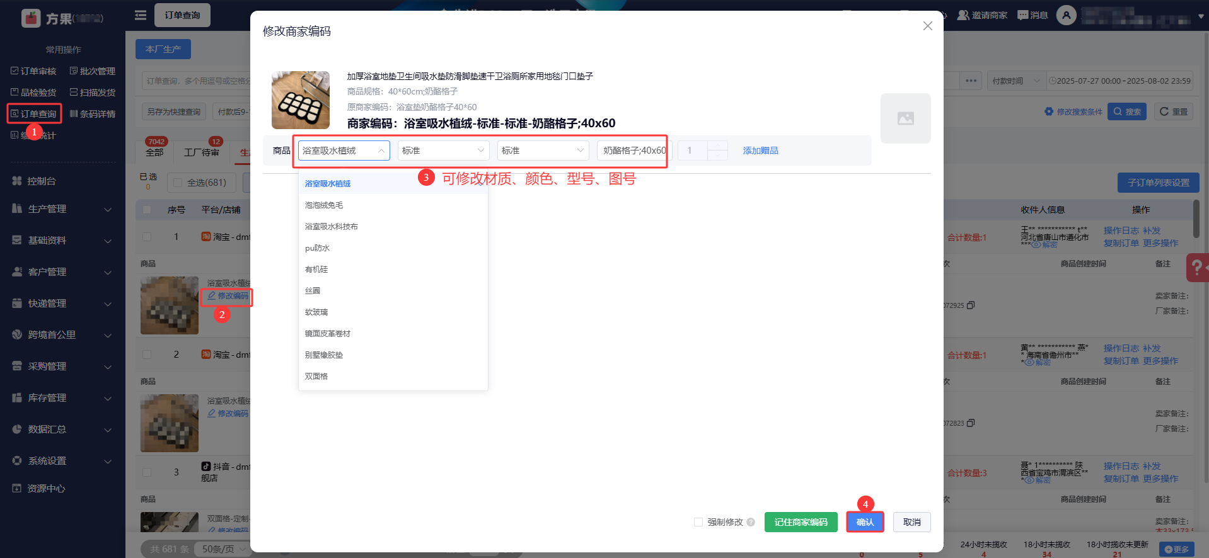Click the 重置 reset button
1209x558 pixels.
click(x=1174, y=111)
